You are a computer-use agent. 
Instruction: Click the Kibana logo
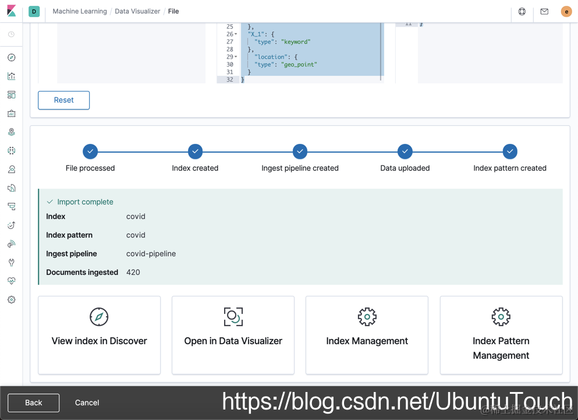point(12,10)
